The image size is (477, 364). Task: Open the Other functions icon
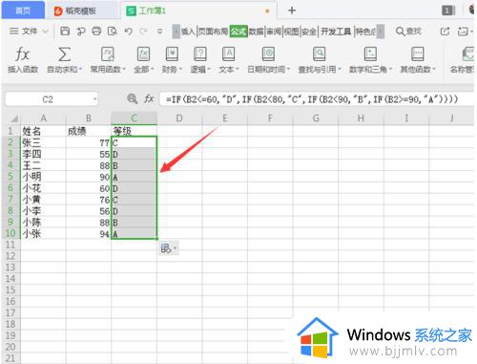[x=417, y=54]
